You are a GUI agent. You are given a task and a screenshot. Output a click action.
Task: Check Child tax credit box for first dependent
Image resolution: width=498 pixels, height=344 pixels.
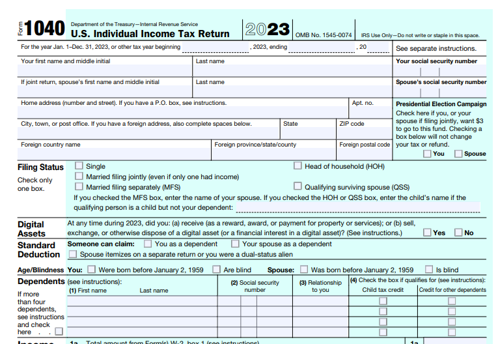pos(383,301)
